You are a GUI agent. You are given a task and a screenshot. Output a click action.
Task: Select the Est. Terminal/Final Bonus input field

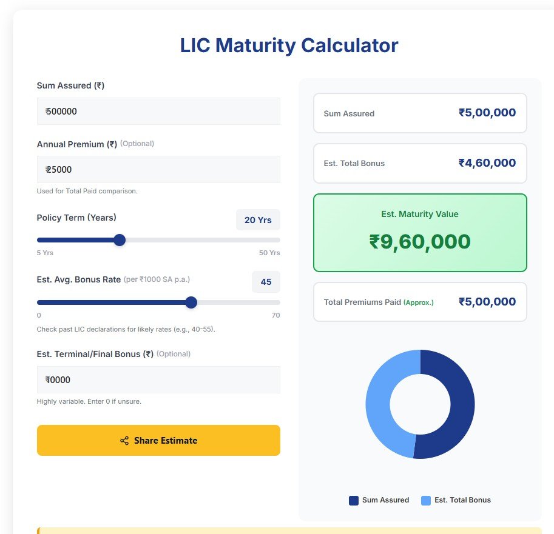(158, 379)
